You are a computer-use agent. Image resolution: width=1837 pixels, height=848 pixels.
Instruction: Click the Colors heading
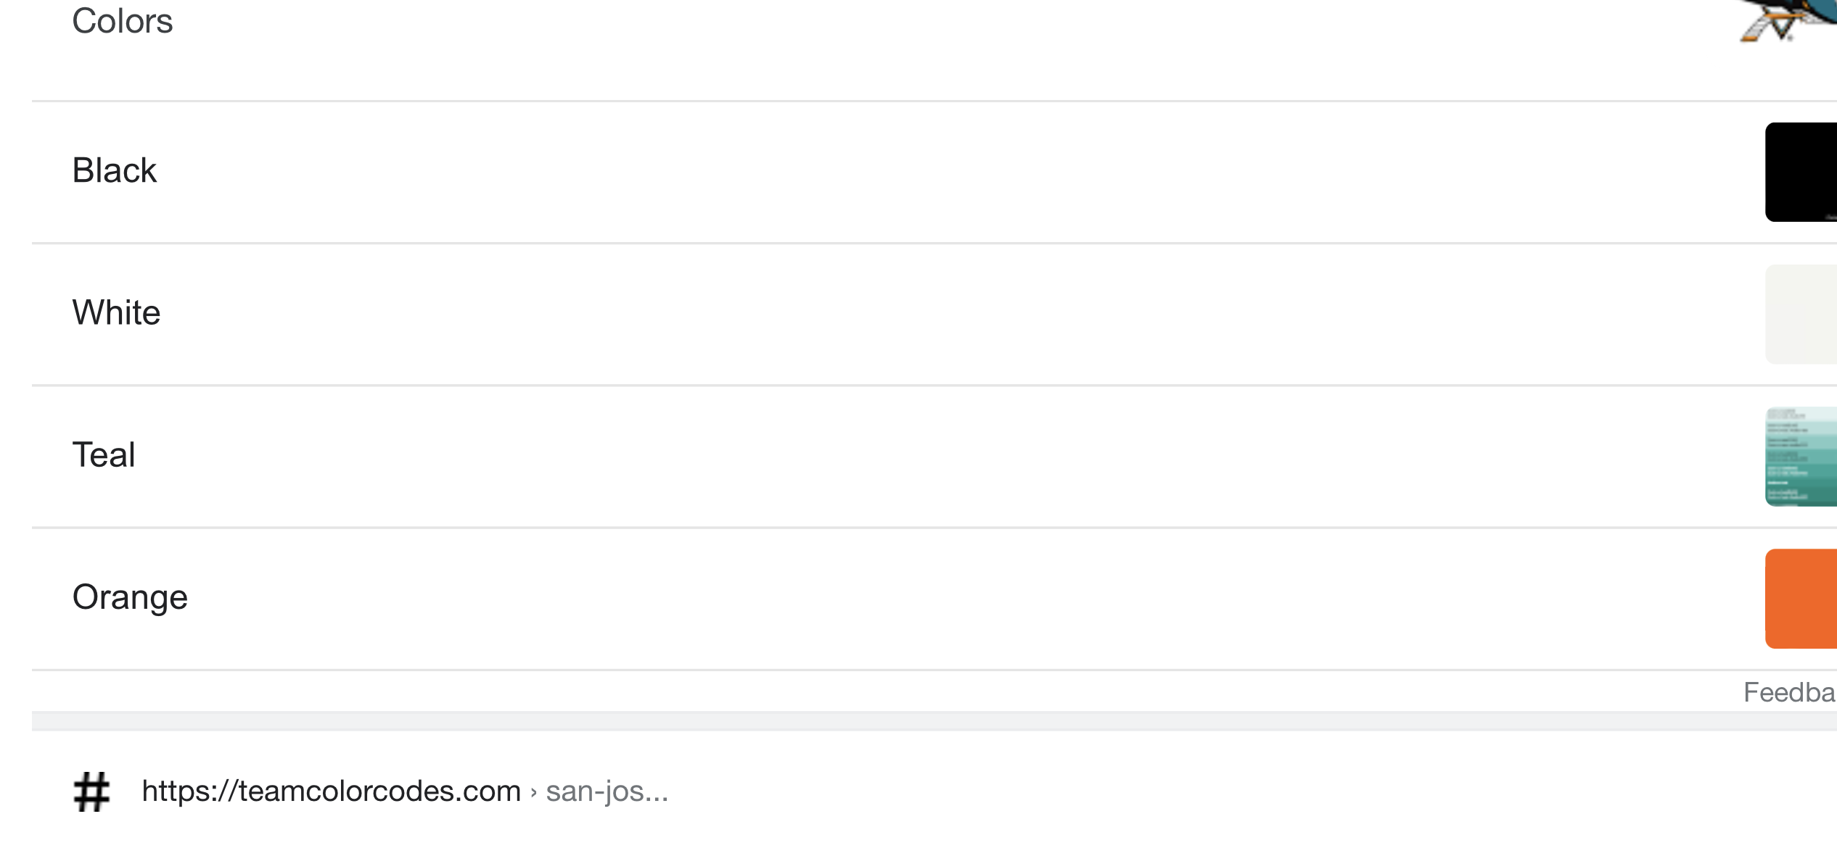point(122,21)
